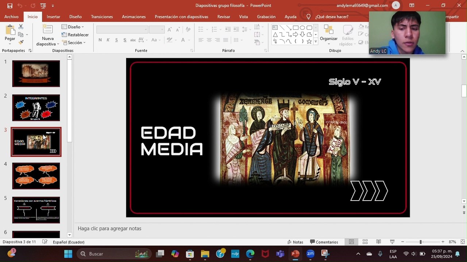Open the Diseño layout dropdown

coord(73,27)
